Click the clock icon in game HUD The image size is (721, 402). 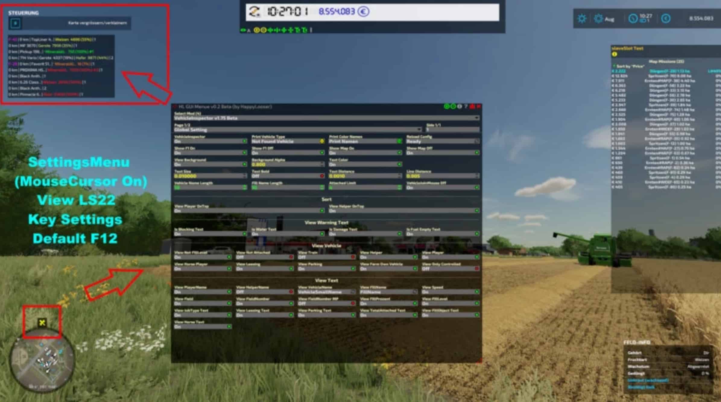[633, 19]
